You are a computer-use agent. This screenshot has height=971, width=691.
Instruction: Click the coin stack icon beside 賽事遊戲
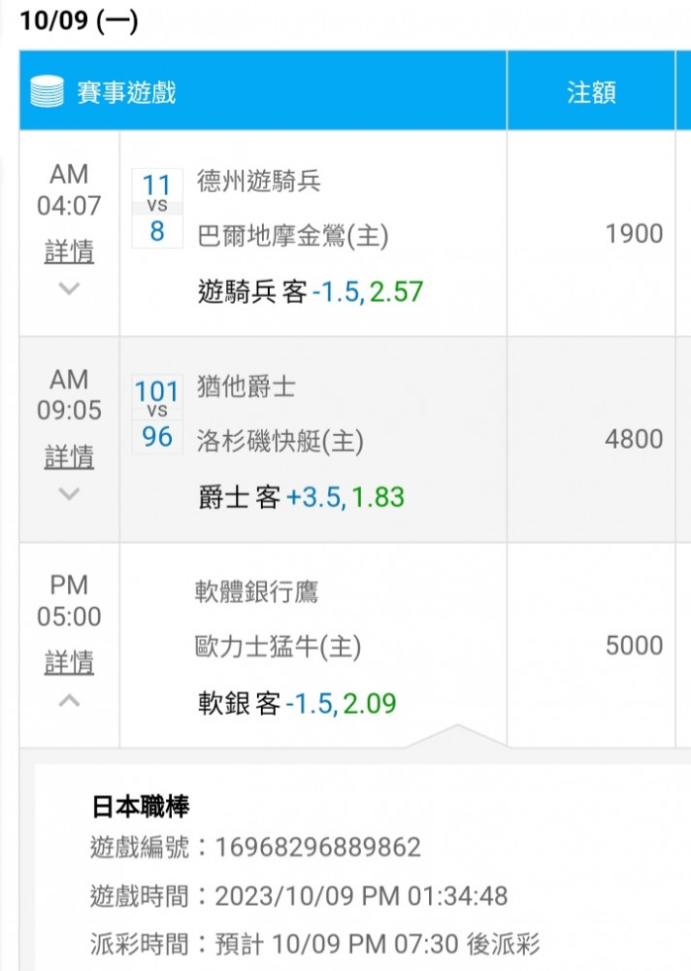[x=47, y=91]
